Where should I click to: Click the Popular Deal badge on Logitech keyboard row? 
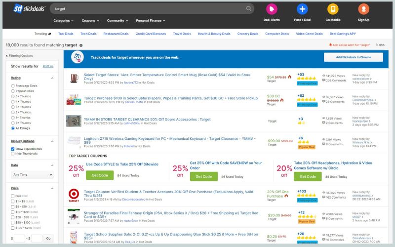tap(307, 147)
